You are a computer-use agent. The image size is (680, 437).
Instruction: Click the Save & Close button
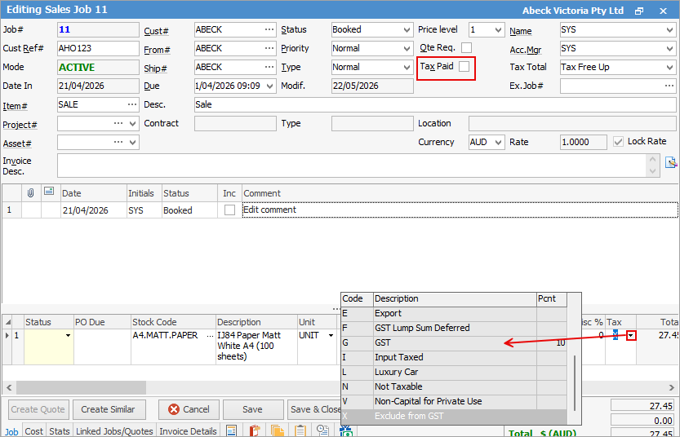point(314,409)
